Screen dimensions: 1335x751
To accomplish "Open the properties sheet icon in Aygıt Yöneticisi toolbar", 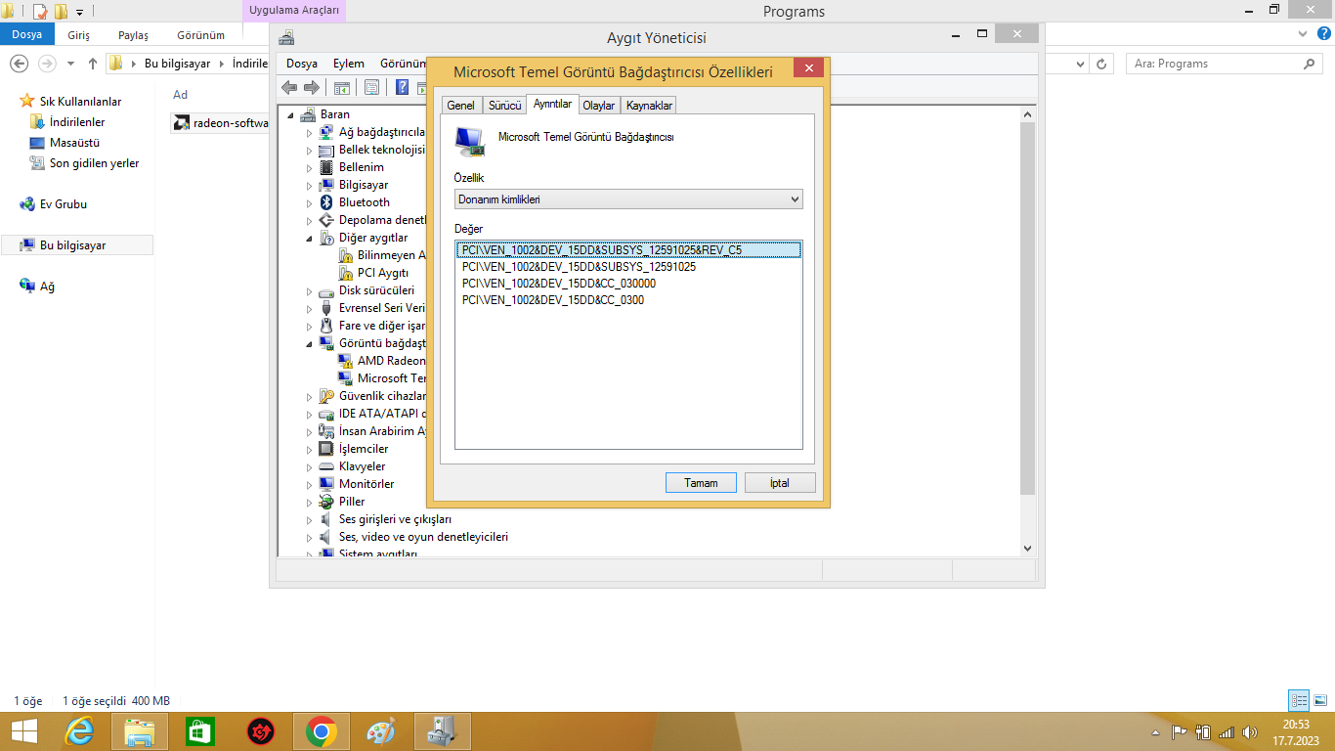I will coord(371,88).
